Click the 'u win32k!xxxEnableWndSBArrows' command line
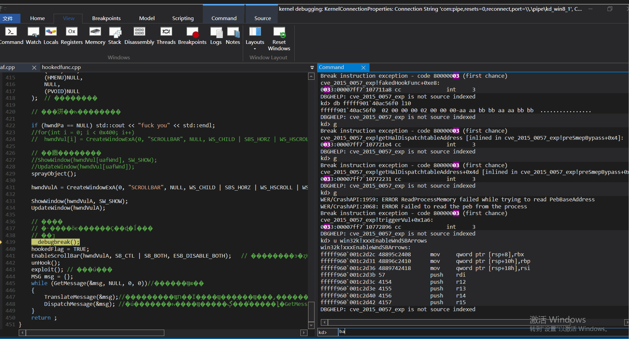Viewport: 629px width, 339px height. 374,241
